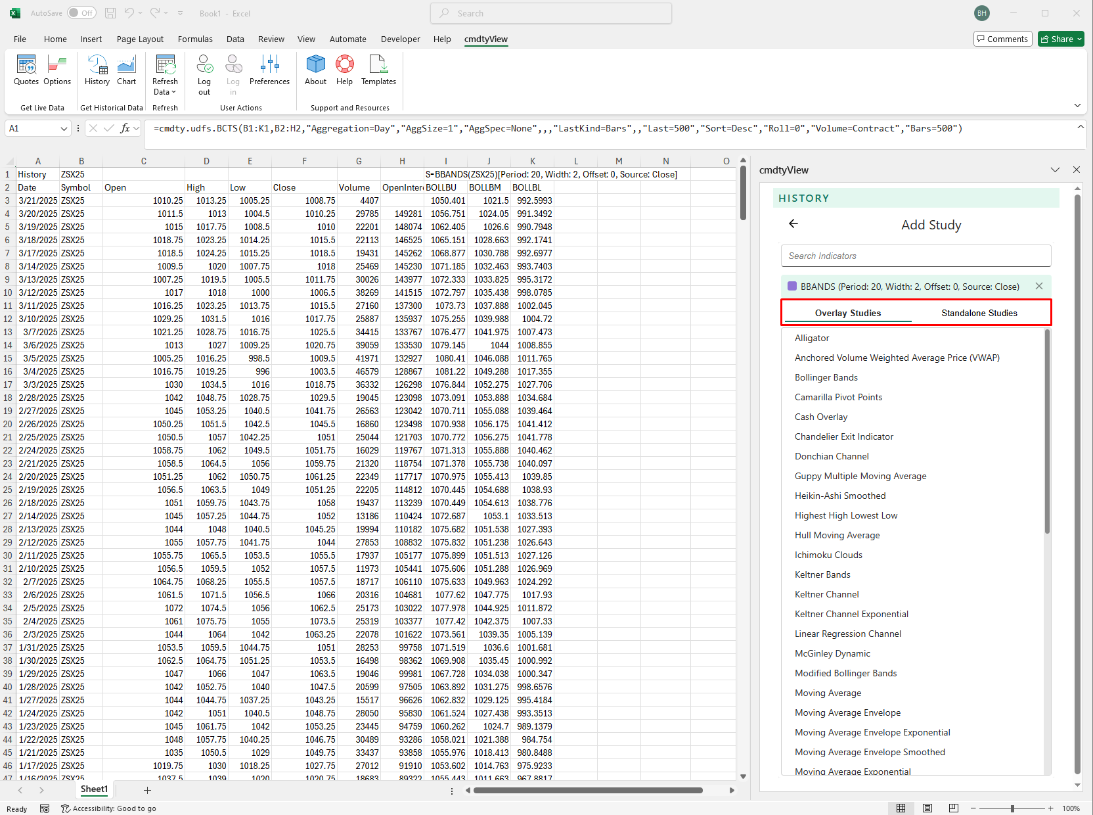The width and height of the screenshot is (1093, 815).
Task: Collapse the ribbon with chevron
Action: (x=1077, y=105)
